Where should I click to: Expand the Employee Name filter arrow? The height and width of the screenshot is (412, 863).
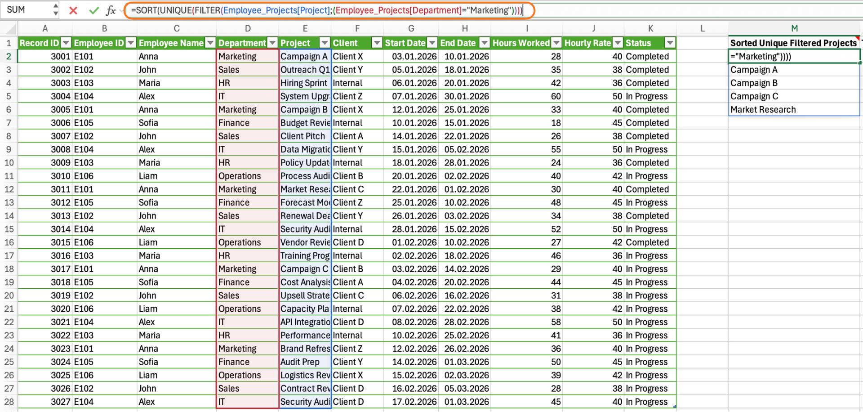[210, 43]
